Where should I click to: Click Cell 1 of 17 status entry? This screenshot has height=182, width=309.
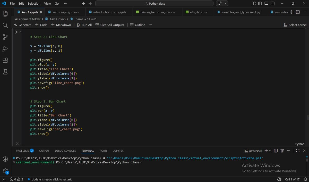(x=292, y=179)
